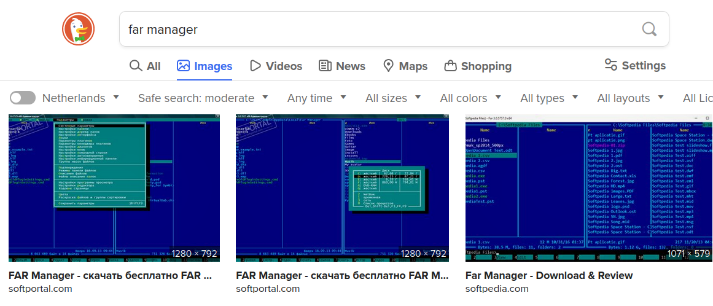Expand the All layouts filter
The image size is (713, 306).
630,98
